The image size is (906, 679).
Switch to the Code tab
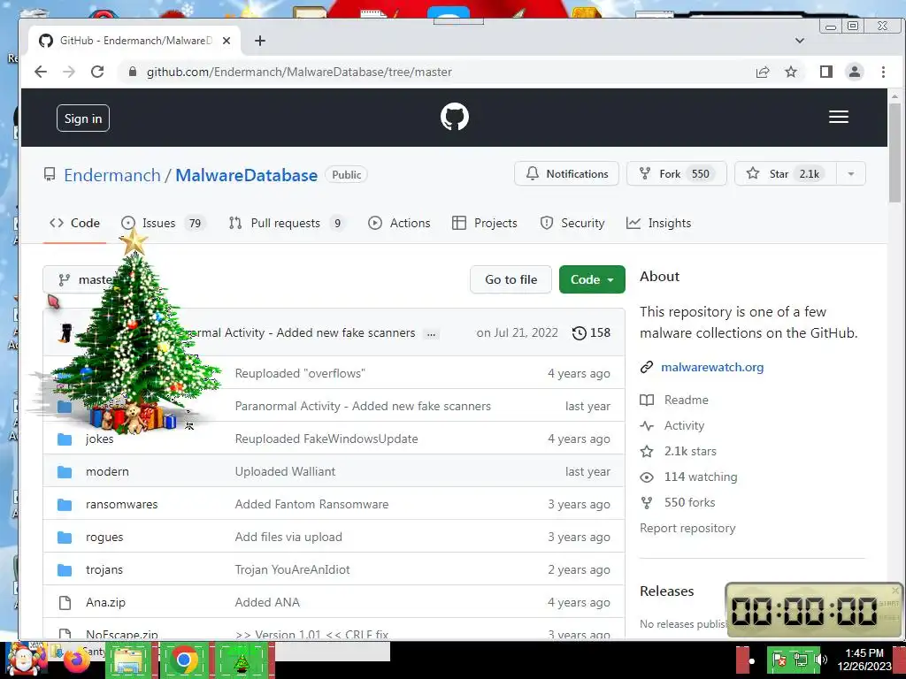[x=74, y=223]
